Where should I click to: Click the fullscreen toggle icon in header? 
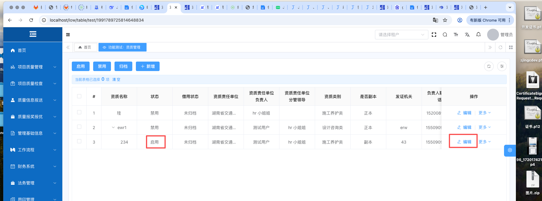tap(434, 35)
